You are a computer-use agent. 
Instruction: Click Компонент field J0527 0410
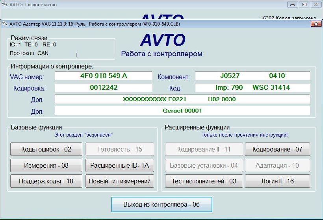coord(252,76)
